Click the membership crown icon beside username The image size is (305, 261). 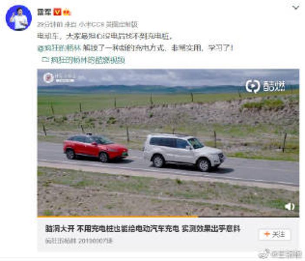[x=67, y=12]
